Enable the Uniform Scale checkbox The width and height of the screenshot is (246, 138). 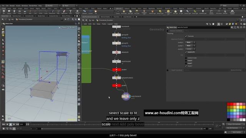[186, 58]
